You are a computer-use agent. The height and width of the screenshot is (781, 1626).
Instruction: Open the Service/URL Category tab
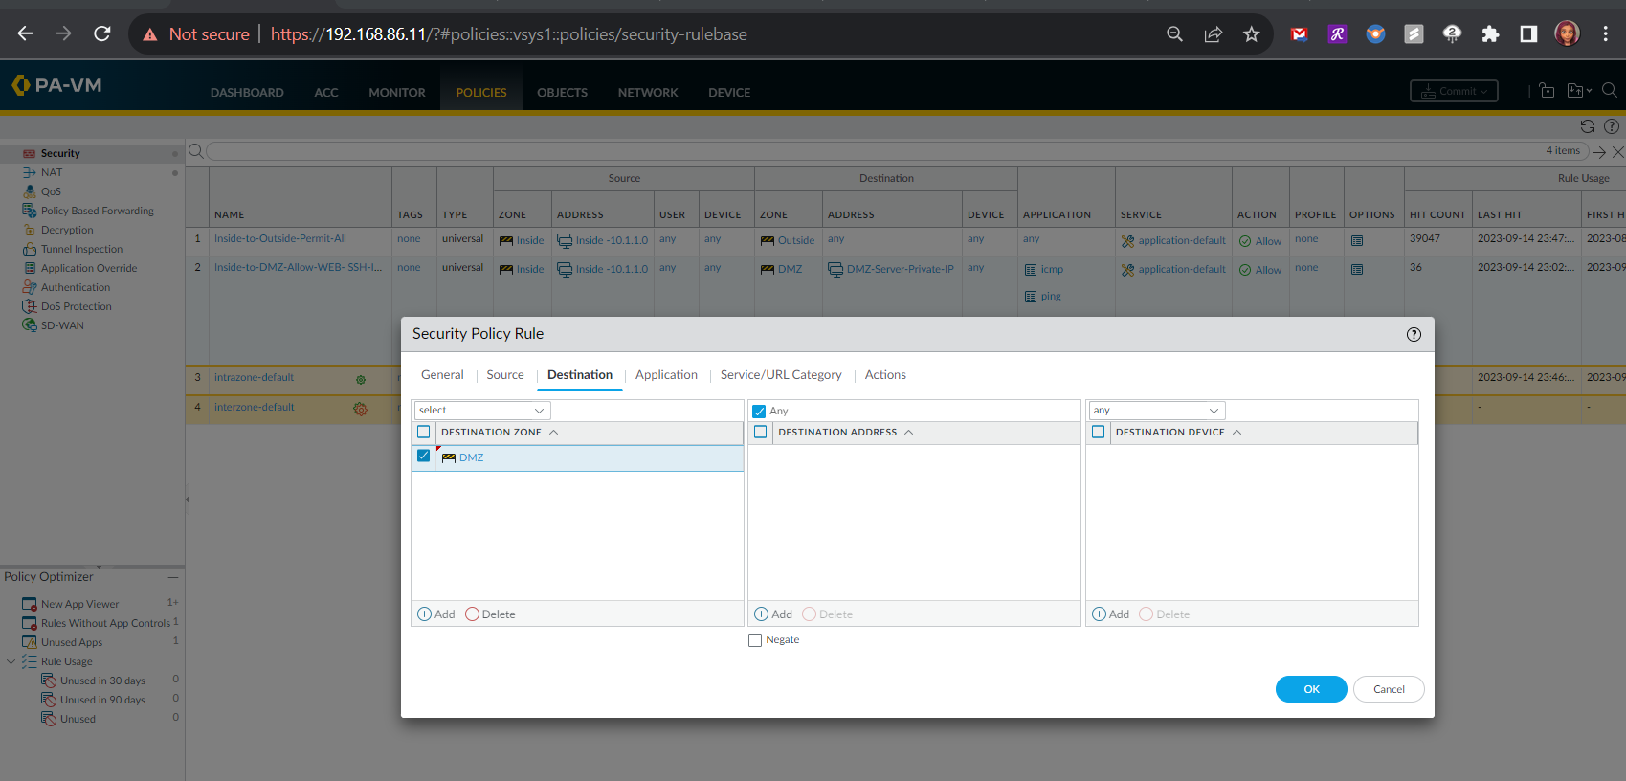[781, 375]
